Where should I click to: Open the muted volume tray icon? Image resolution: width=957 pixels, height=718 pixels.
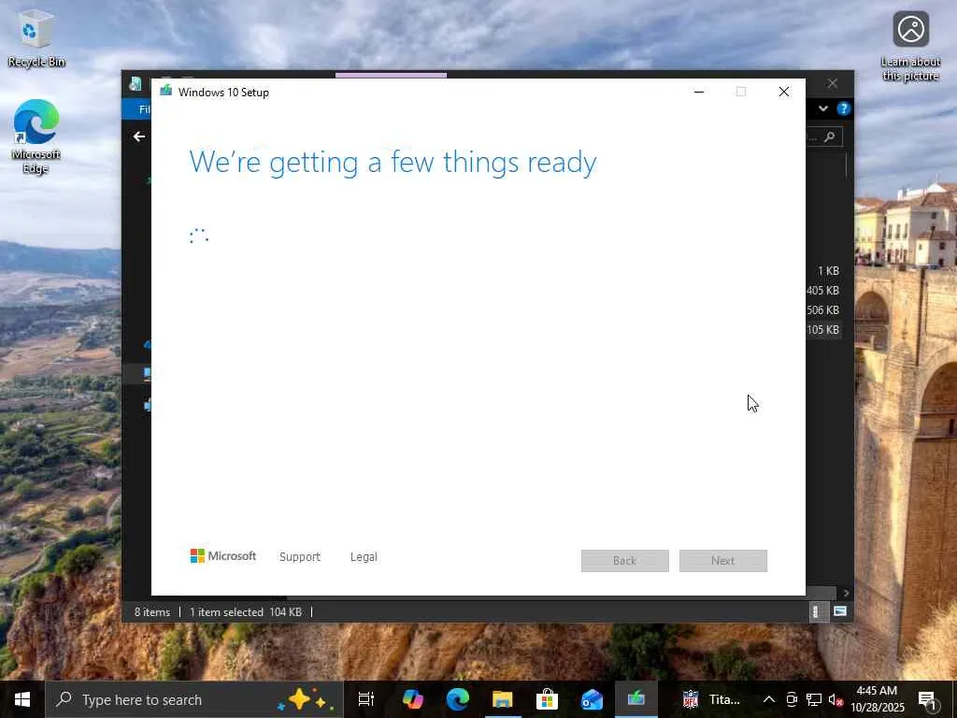pos(836,699)
